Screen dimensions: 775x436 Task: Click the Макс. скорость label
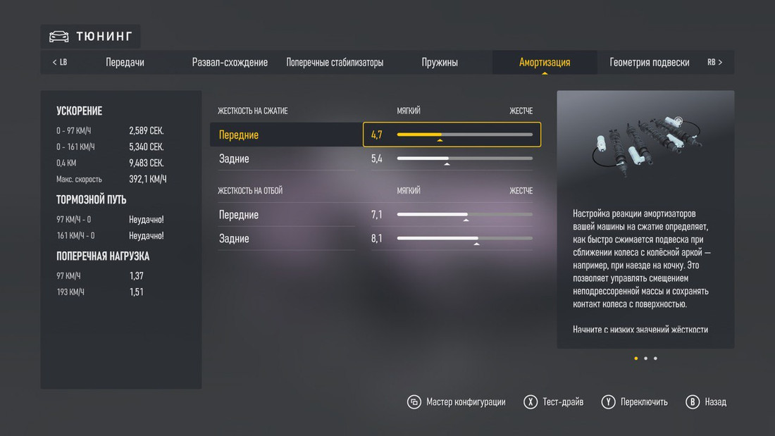coord(79,180)
